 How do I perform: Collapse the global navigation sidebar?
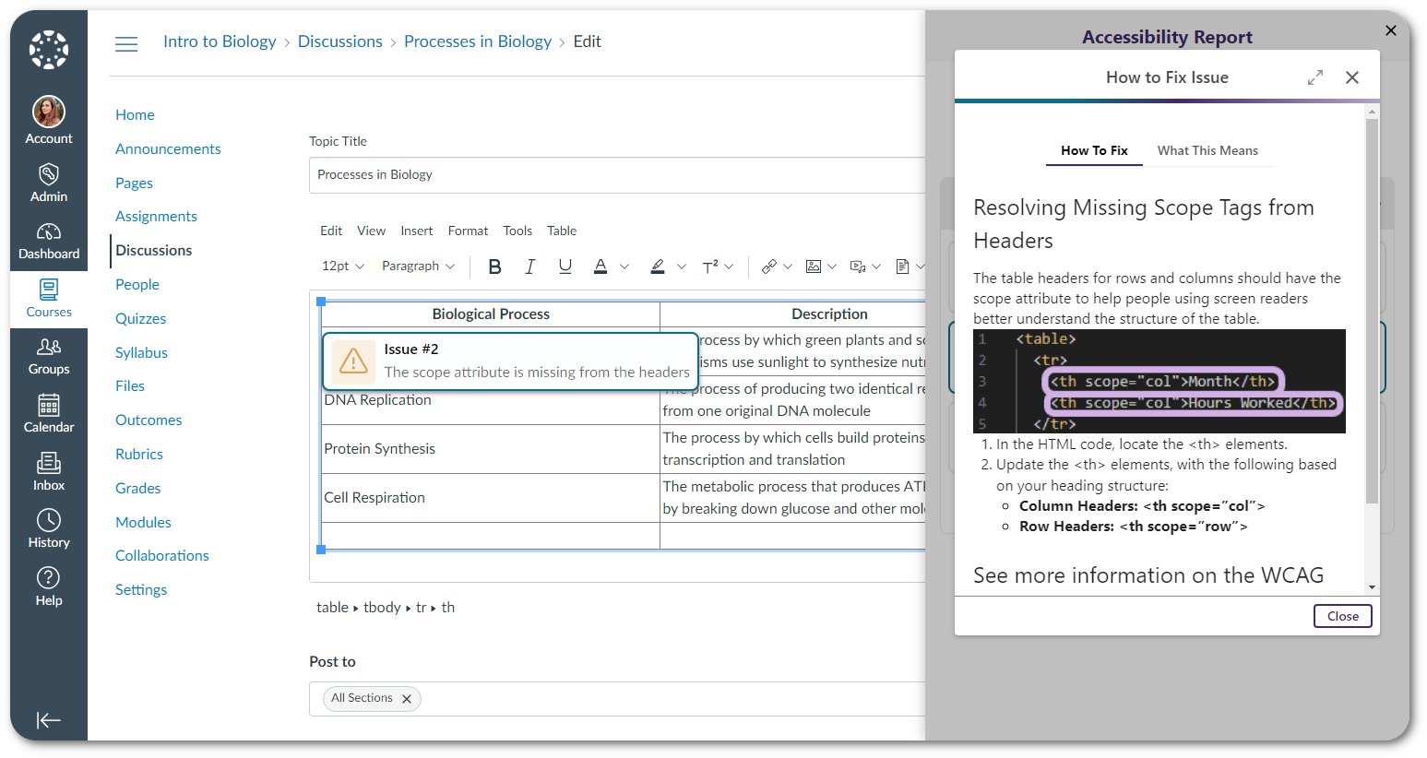(49, 720)
